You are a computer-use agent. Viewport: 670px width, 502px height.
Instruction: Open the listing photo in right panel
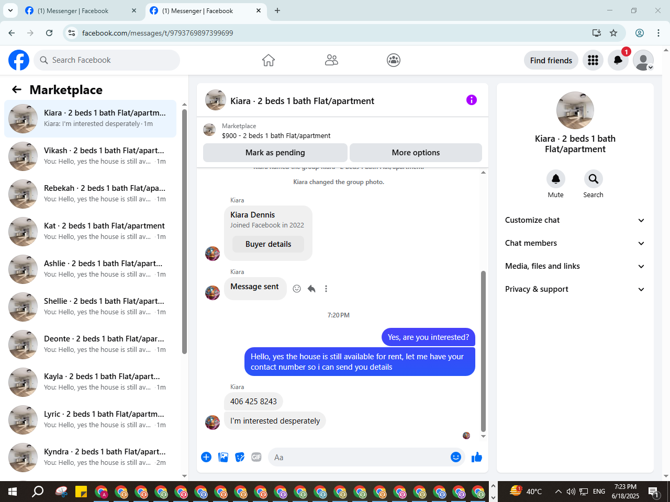575,110
